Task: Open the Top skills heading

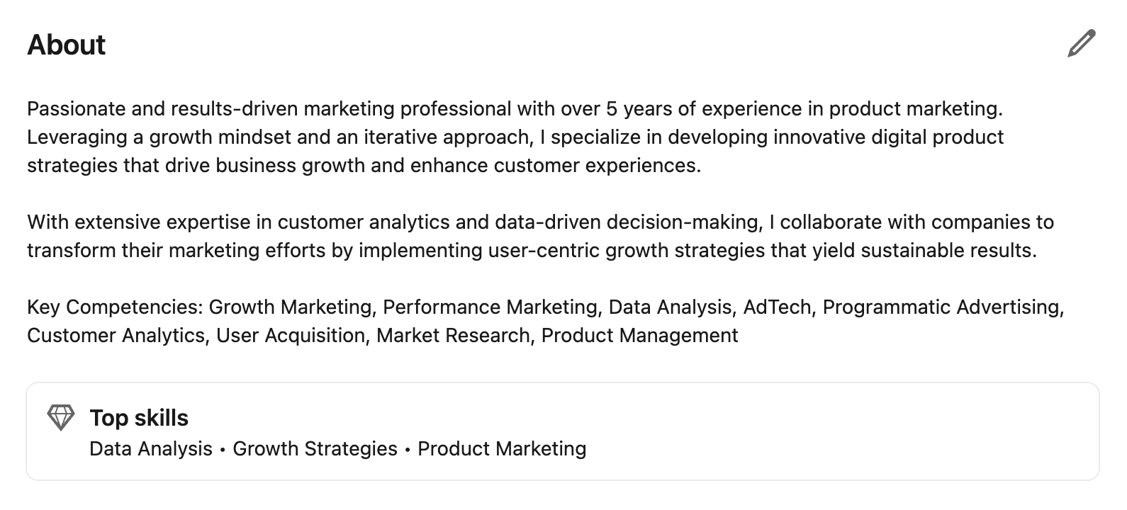Action: click(139, 418)
